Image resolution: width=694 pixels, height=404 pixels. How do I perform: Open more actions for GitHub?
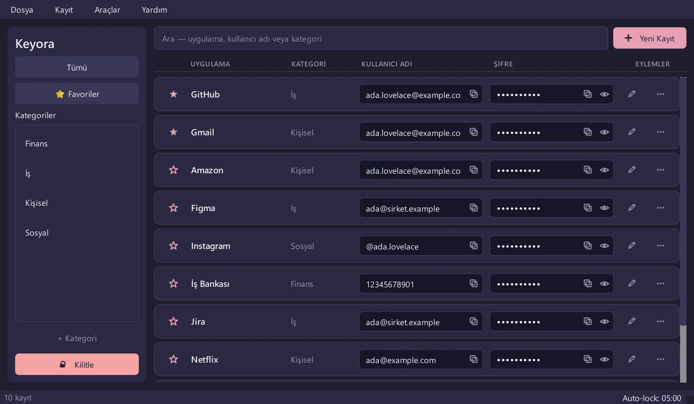(660, 94)
